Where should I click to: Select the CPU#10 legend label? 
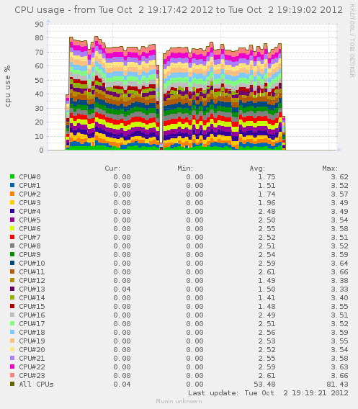point(32,264)
